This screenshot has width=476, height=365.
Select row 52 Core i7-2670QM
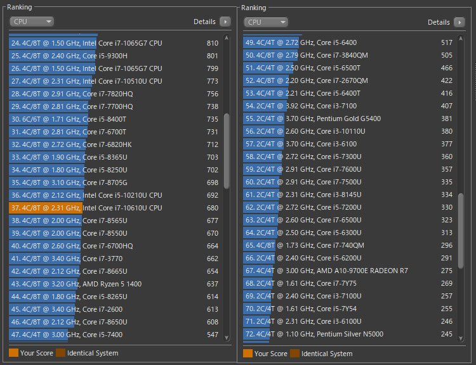tap(349, 80)
